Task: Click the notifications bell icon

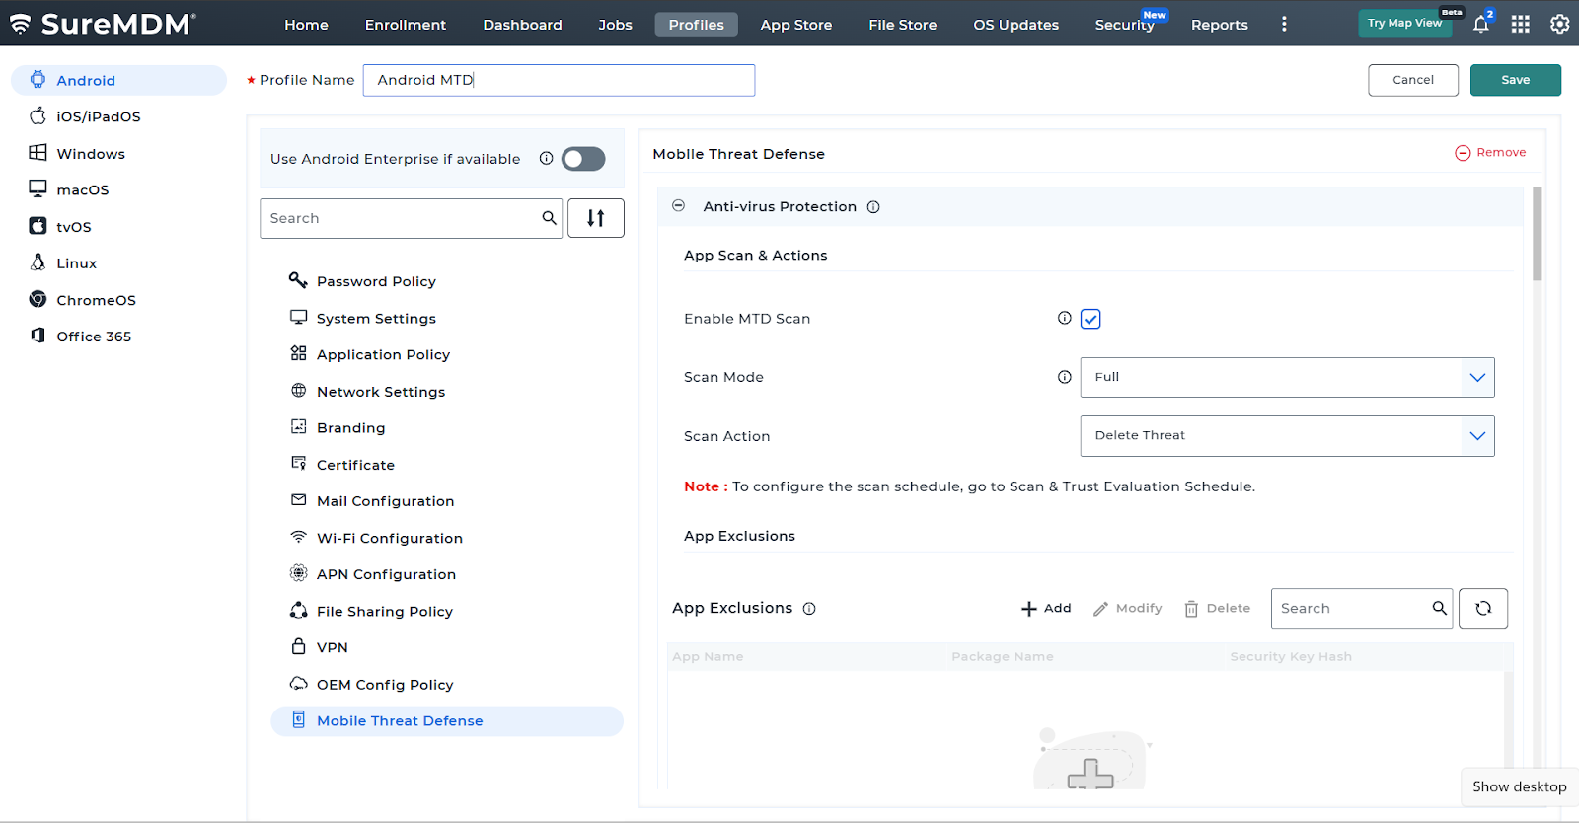Action: pyautogui.click(x=1480, y=25)
